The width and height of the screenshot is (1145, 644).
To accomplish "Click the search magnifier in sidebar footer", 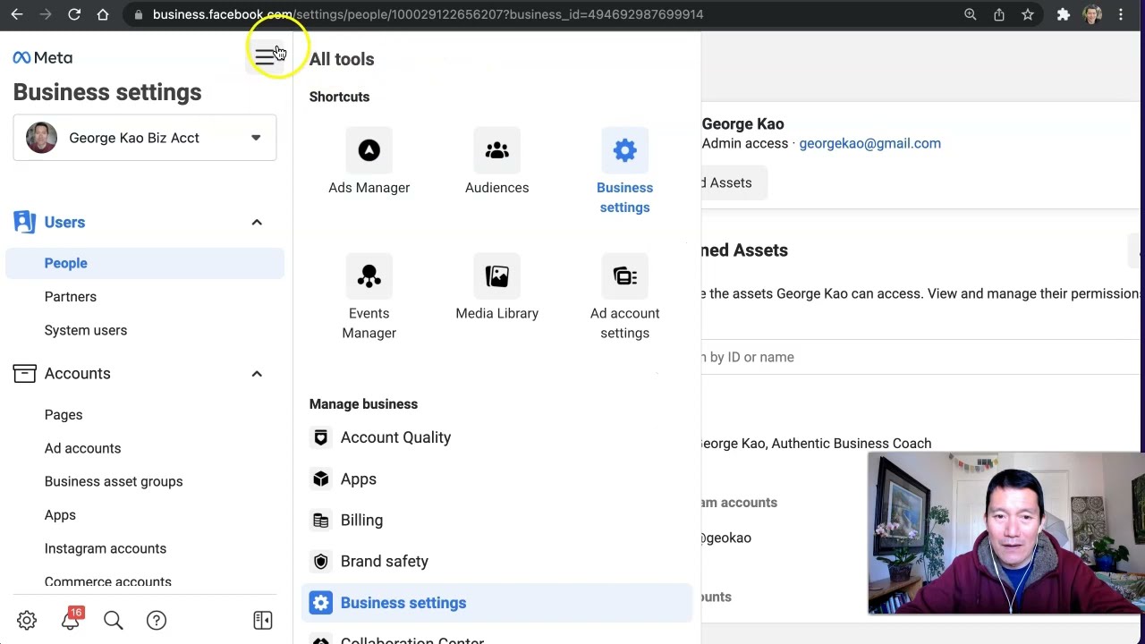I will coord(113,620).
